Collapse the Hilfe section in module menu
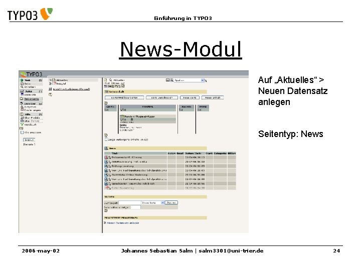361x270 pixels. [x=41, y=114]
